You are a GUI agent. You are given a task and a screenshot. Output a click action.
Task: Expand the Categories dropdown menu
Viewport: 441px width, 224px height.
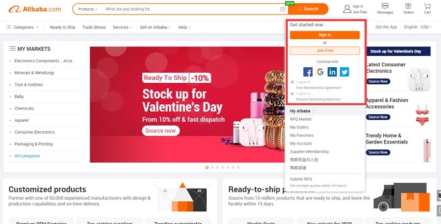(x=23, y=27)
